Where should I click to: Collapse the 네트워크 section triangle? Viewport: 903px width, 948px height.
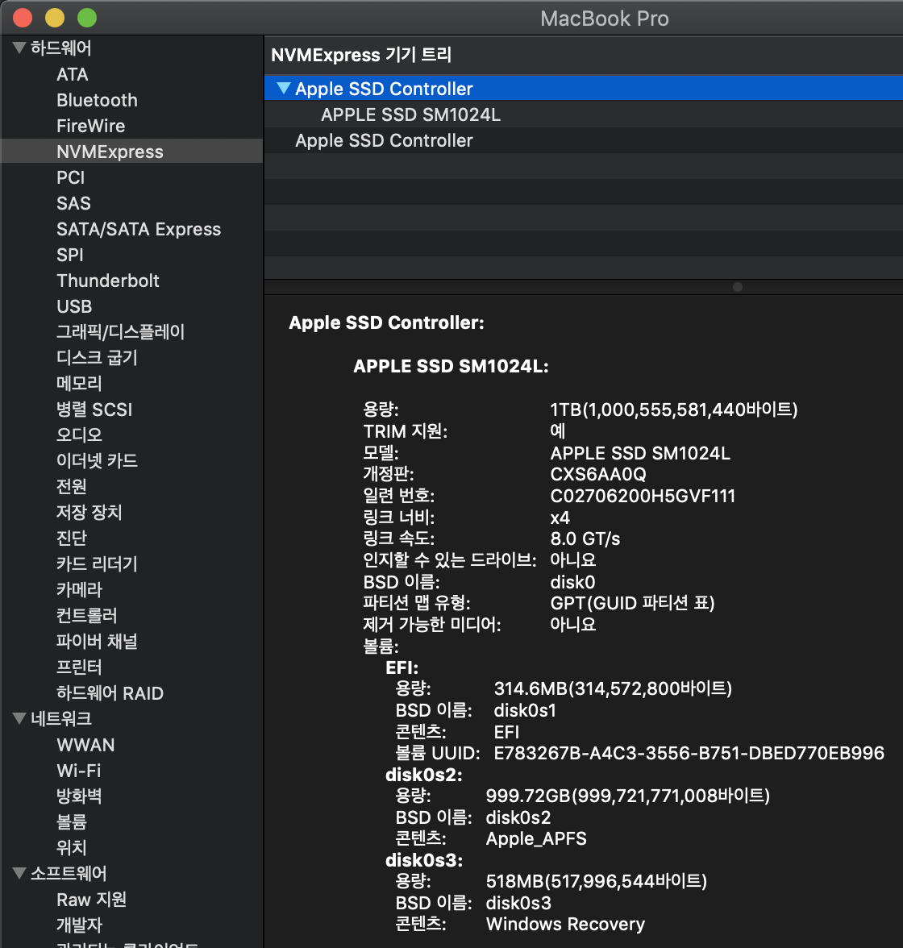click(x=19, y=718)
